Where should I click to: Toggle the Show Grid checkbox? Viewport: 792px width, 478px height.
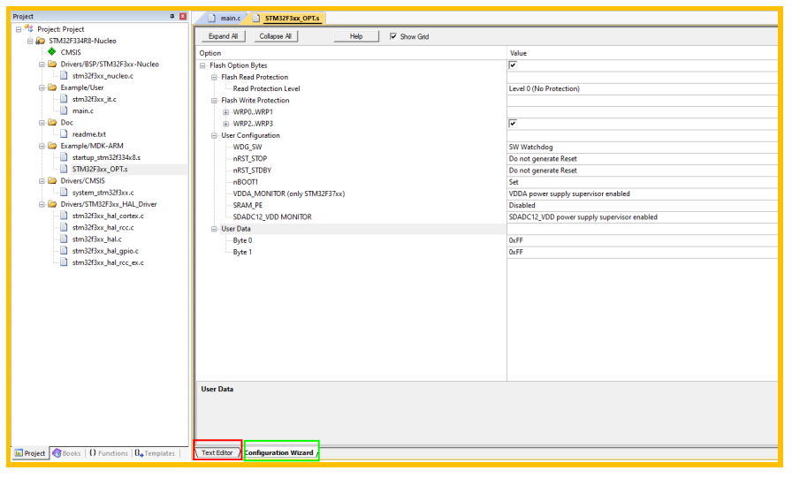393,36
